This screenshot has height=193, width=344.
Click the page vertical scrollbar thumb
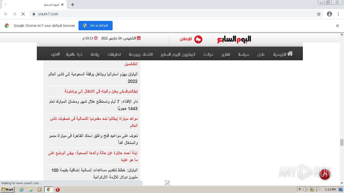(342, 142)
